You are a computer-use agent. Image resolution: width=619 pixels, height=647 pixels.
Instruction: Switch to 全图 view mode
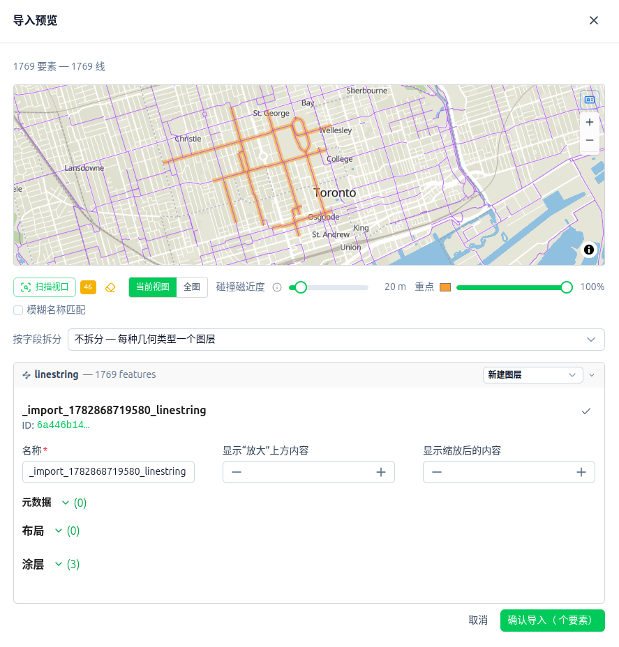192,287
